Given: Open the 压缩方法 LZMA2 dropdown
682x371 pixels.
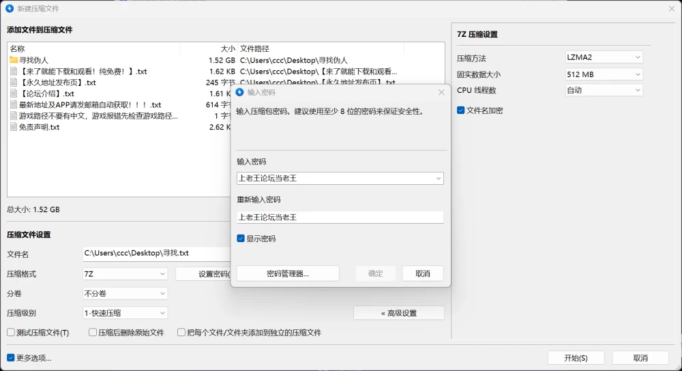Looking at the screenshot, I should coord(604,57).
